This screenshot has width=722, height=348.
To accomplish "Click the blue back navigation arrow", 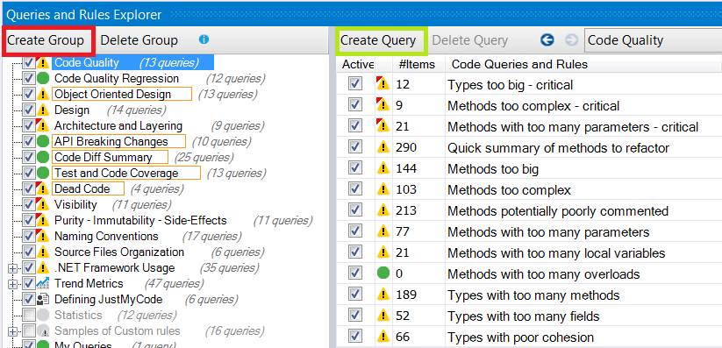I will (x=547, y=40).
